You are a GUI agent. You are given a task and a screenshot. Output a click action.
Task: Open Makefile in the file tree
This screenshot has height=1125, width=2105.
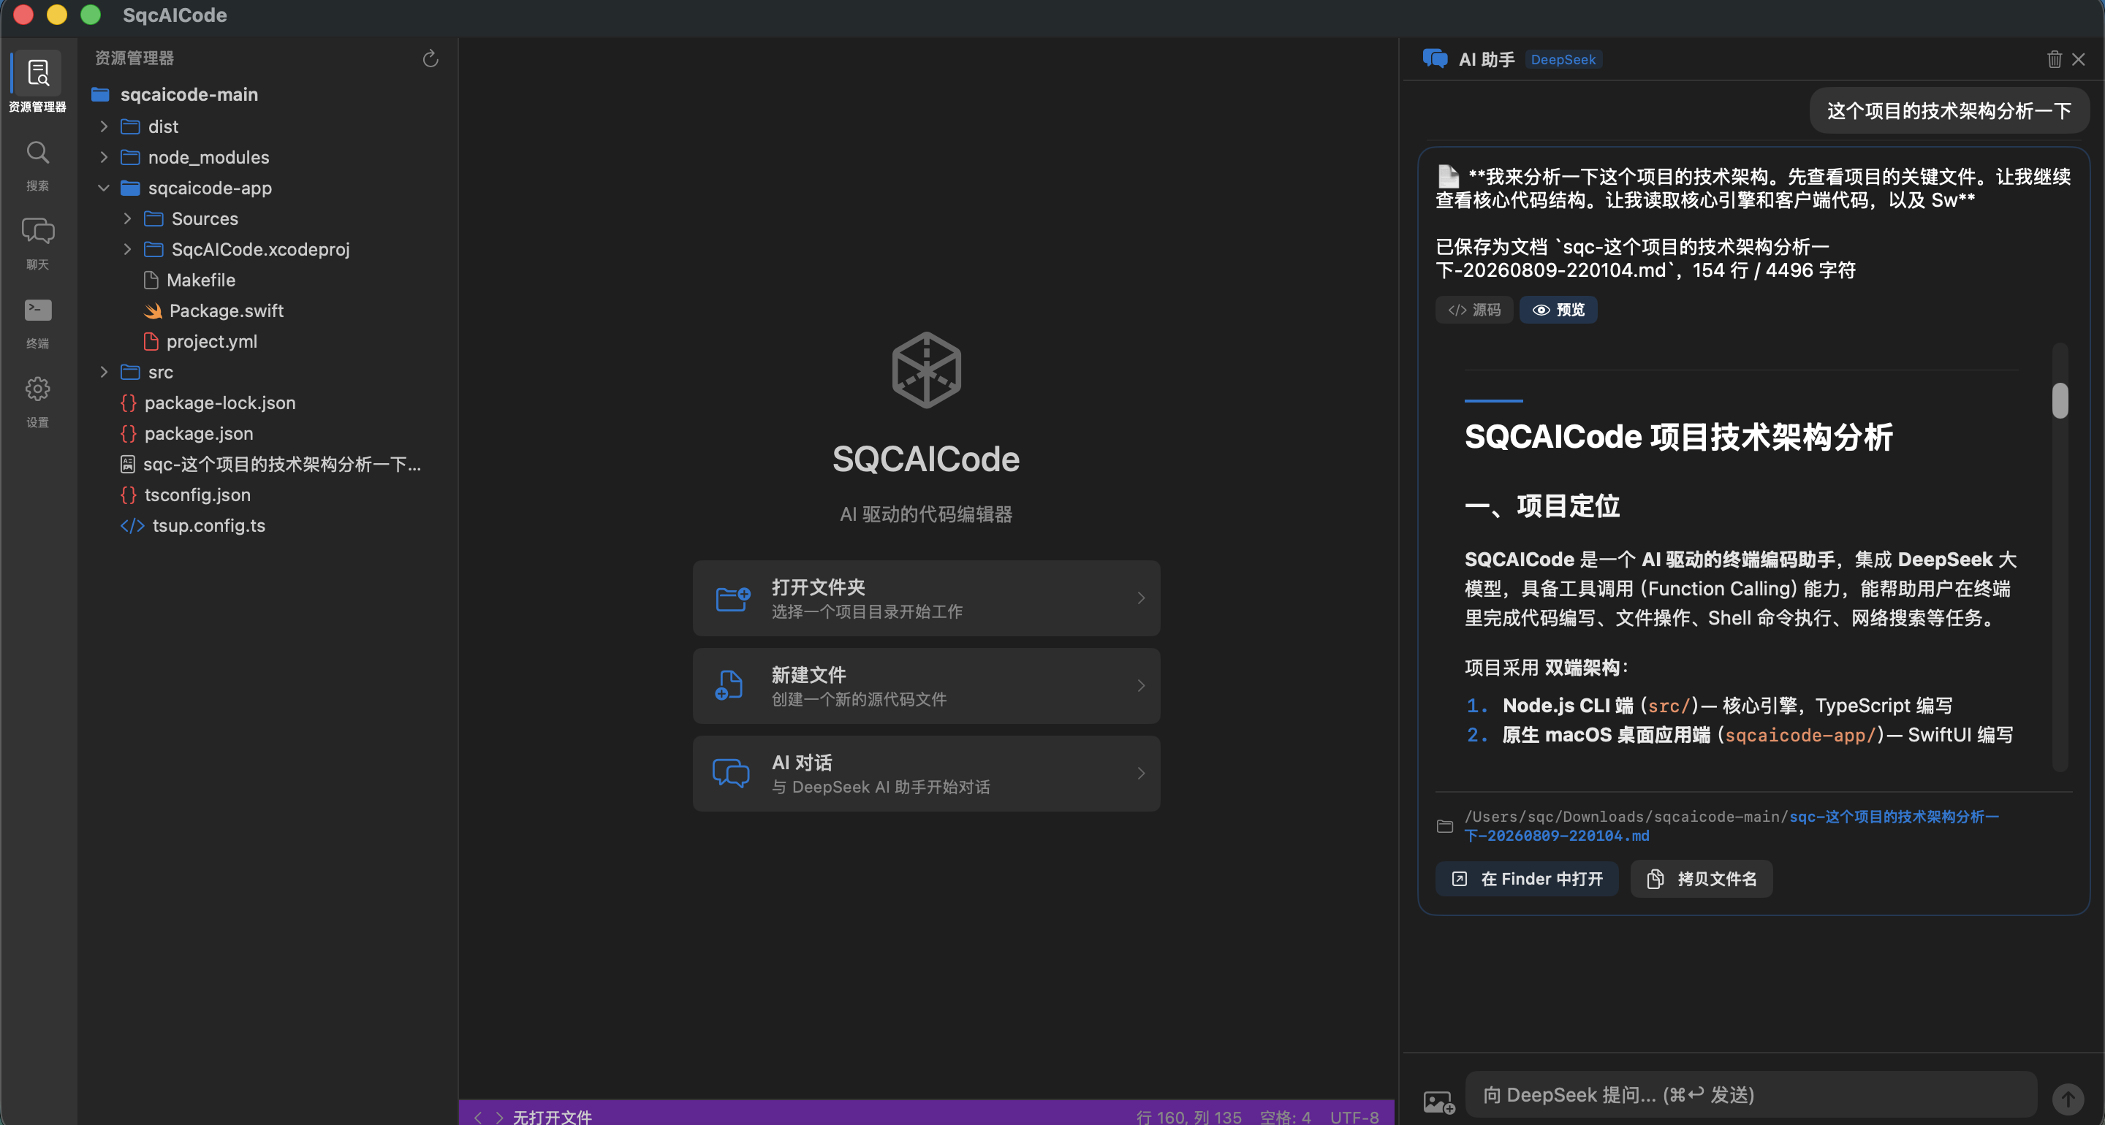[200, 279]
